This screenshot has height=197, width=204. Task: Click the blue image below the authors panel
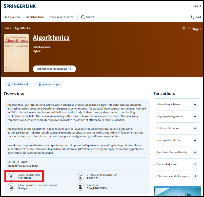(x=177, y=191)
